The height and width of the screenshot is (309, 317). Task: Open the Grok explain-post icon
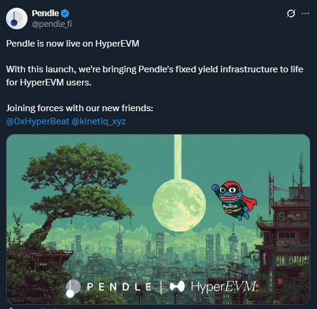(291, 14)
